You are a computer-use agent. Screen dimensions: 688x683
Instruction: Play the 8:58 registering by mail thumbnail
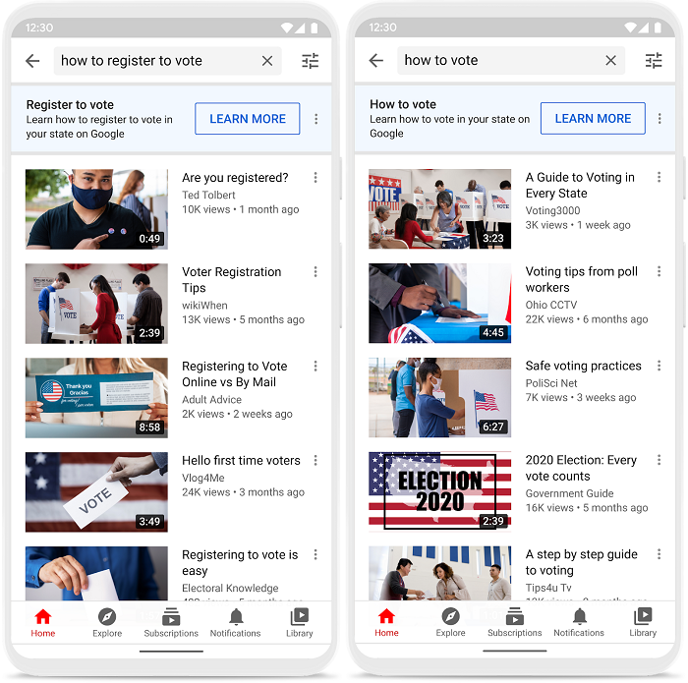point(96,398)
